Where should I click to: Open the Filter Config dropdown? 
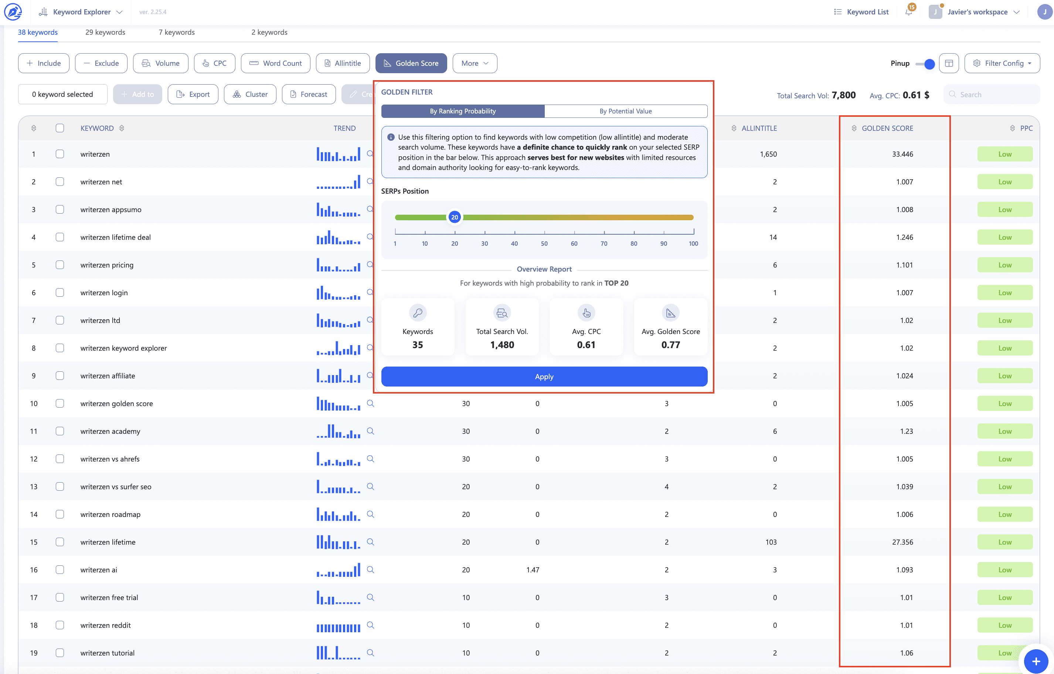(1002, 64)
